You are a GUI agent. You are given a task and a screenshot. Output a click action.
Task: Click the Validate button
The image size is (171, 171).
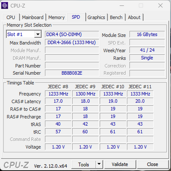pos(120,164)
